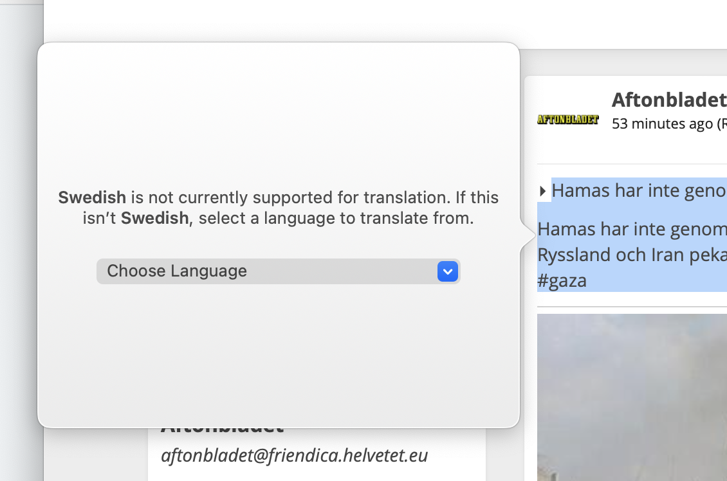Click the partly hidden Aftonbladet profile name
727x481 pixels.
[223, 431]
